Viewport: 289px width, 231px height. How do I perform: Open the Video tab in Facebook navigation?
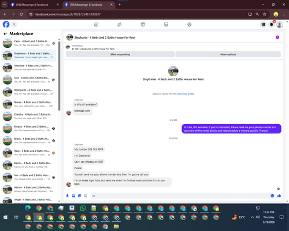click(143, 24)
